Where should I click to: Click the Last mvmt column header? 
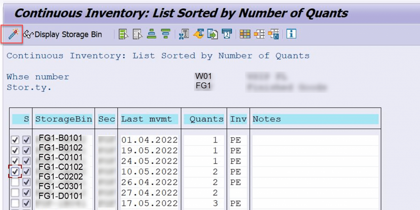[x=149, y=119]
